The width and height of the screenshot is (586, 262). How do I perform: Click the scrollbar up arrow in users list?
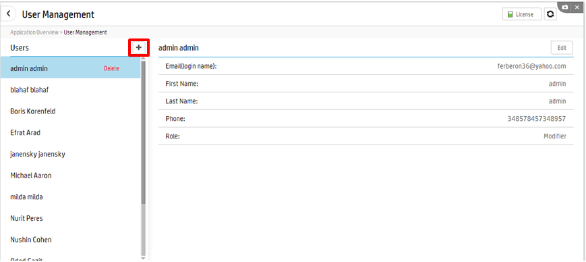pos(144,59)
